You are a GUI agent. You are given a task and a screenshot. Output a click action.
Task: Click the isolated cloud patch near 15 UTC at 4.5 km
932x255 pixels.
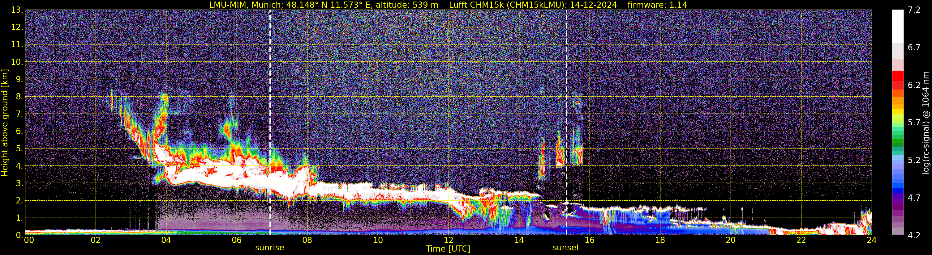(x=560, y=155)
